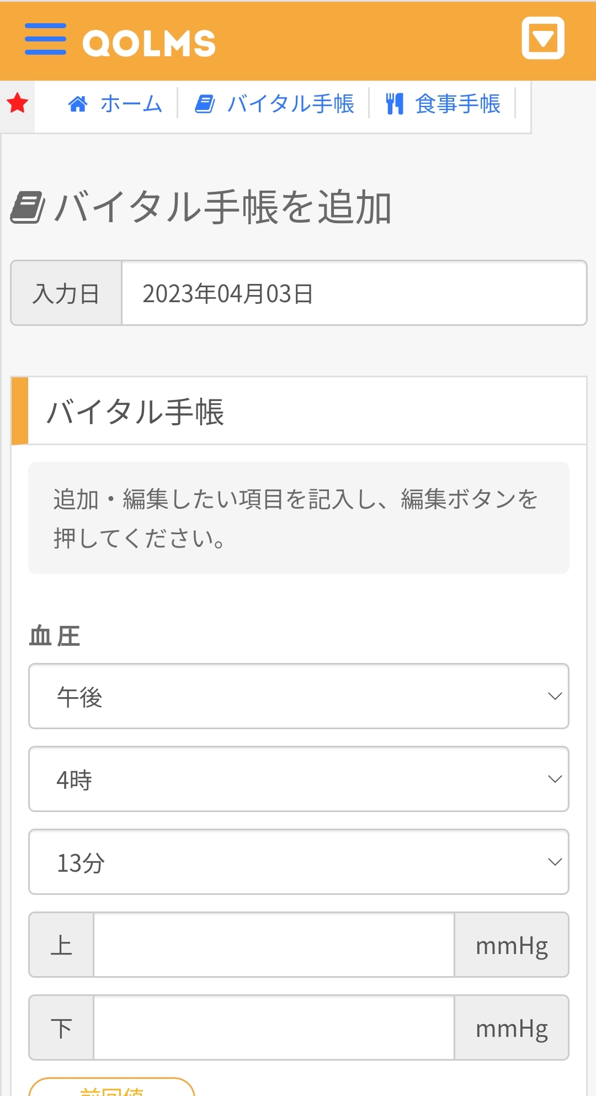Go to ホーム tab
596x1096 pixels.
click(131, 104)
